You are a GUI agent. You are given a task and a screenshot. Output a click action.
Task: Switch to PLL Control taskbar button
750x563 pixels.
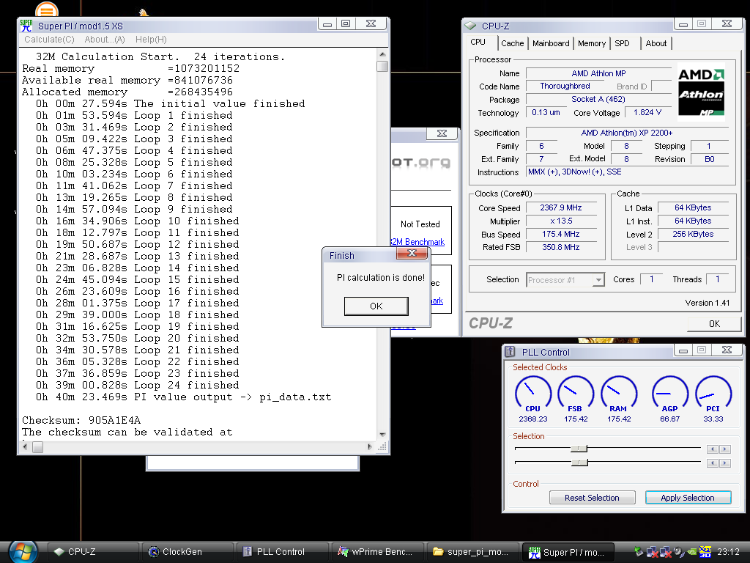point(282,552)
